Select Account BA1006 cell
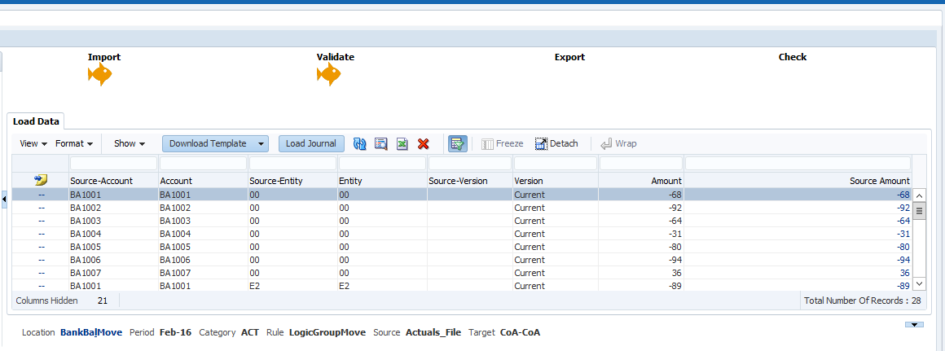 (x=203, y=260)
